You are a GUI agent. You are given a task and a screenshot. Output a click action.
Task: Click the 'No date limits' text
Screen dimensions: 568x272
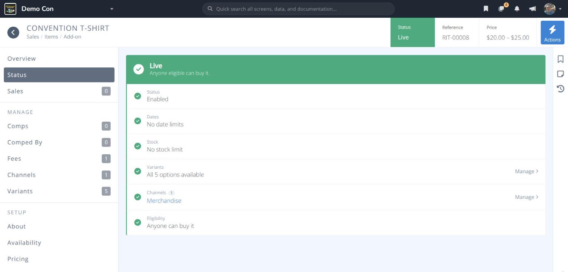click(x=165, y=124)
